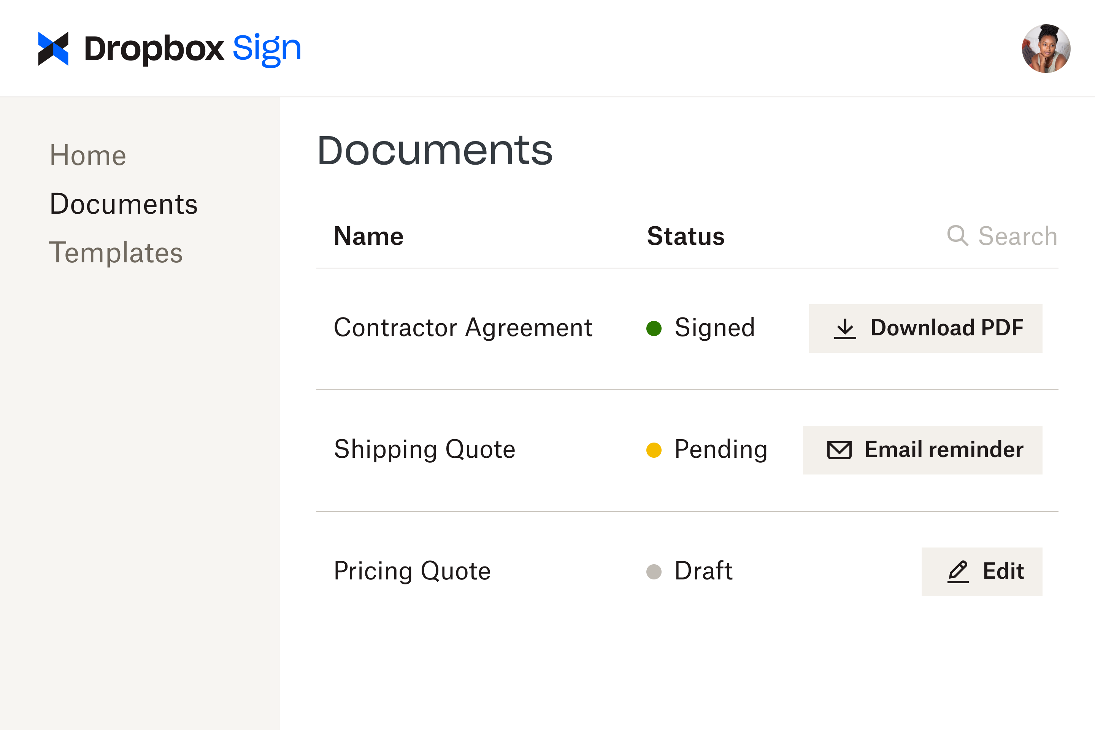Sort documents by the Status column header
Image resolution: width=1095 pixels, height=730 pixels.
(x=685, y=236)
